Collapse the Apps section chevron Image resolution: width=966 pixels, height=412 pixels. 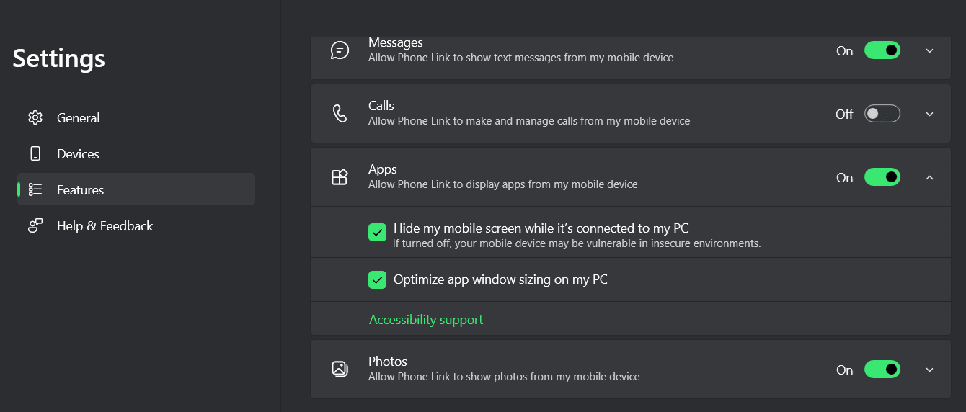[x=929, y=177]
